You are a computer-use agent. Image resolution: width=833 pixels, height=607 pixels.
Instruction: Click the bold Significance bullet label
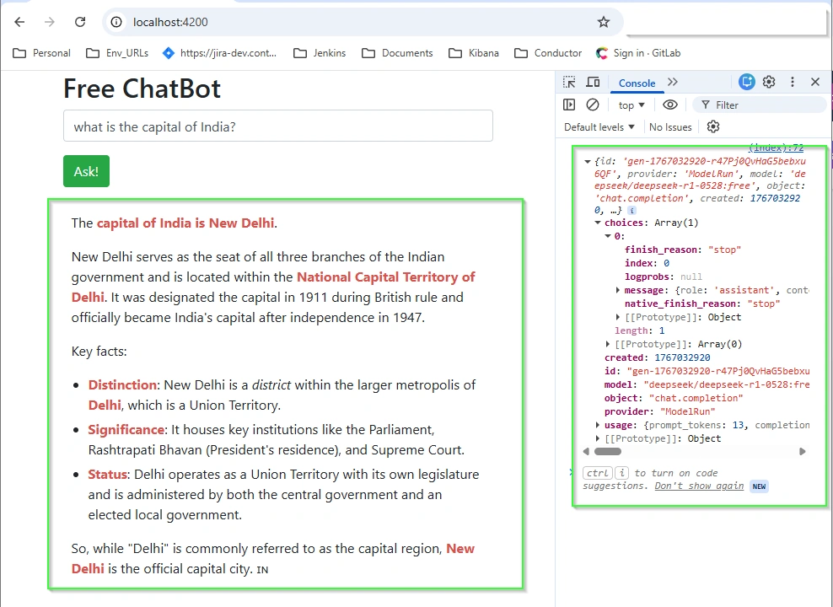point(126,429)
